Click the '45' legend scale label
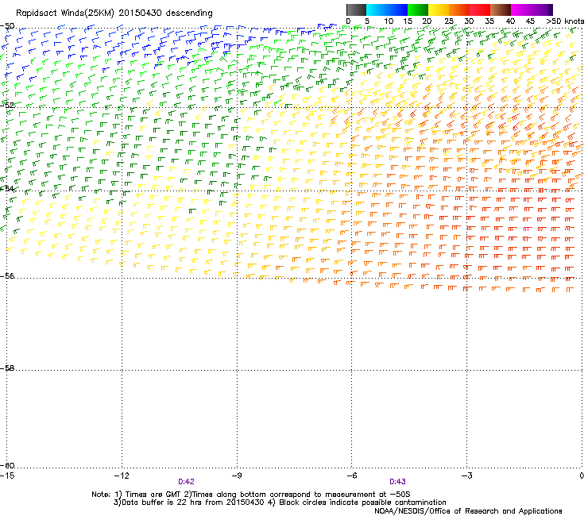This screenshot has width=588, height=516. tap(530, 21)
